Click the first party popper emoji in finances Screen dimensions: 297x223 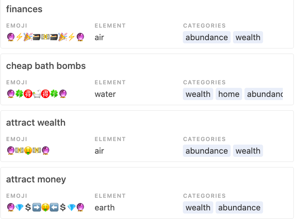[28, 37]
